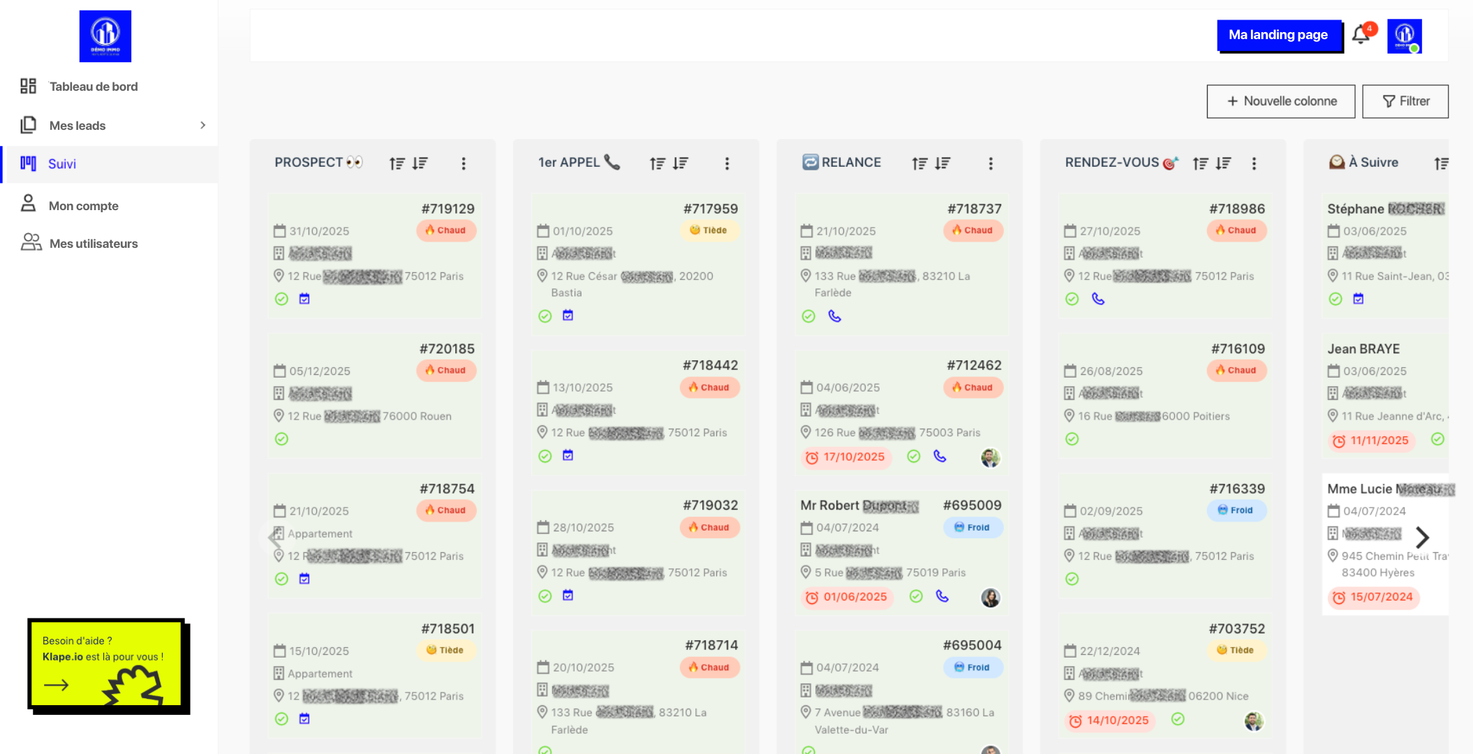Image resolution: width=1473 pixels, height=754 pixels.
Task: Click calendar icon on card #719129
Action: [304, 299]
